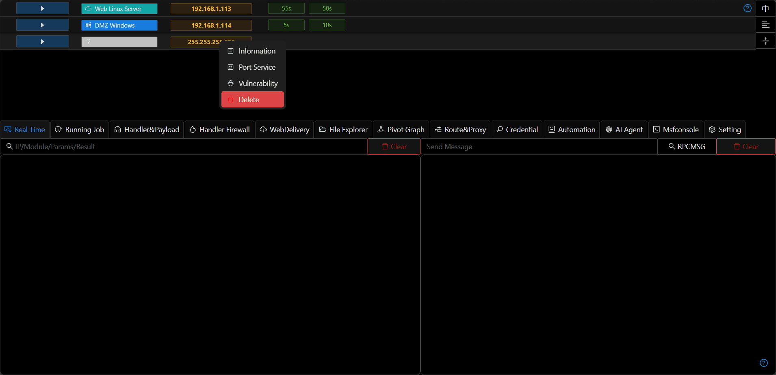Click the help icon near the language switch
The height and width of the screenshot is (375, 776).
[x=747, y=8]
